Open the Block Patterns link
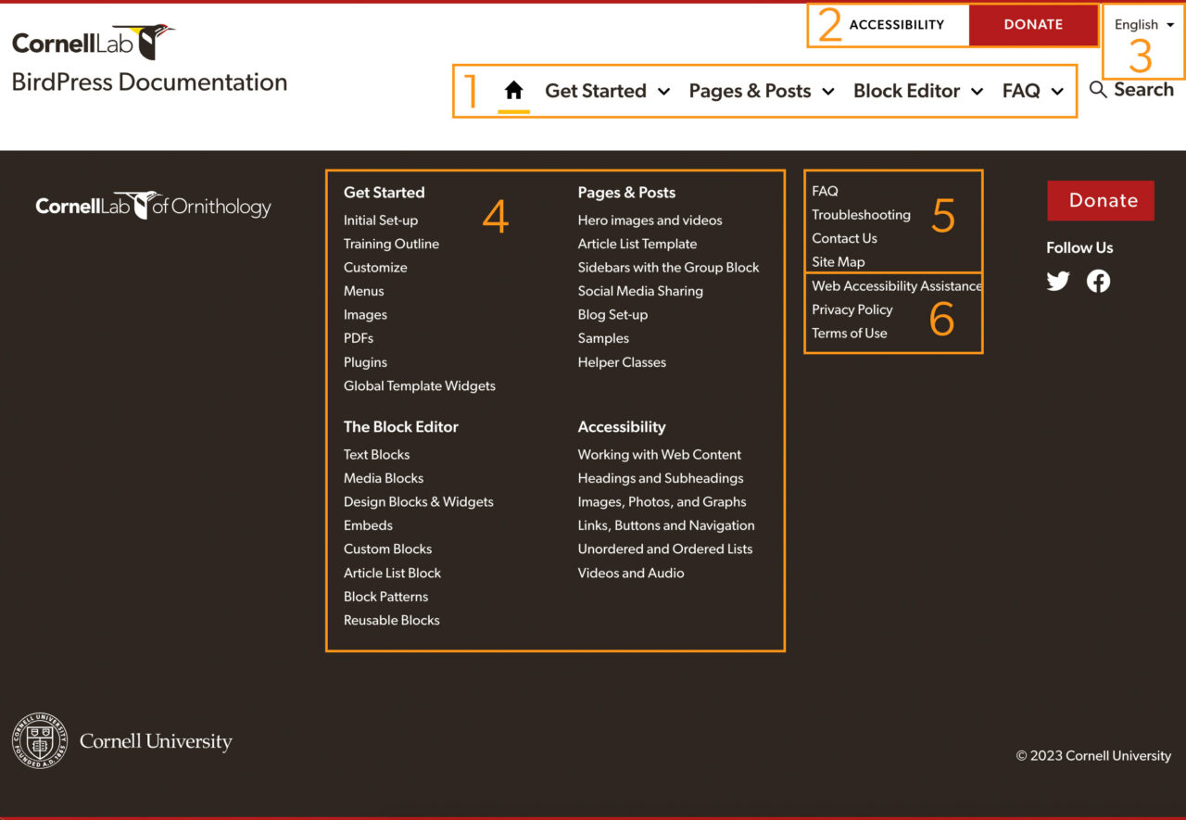The image size is (1186, 820). (385, 597)
